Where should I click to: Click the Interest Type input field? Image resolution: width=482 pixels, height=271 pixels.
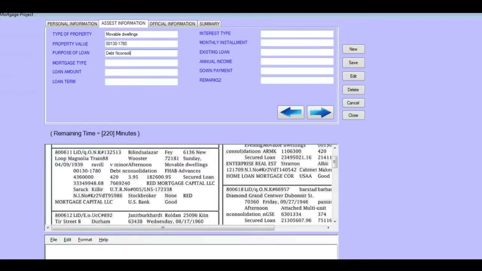coord(297,34)
